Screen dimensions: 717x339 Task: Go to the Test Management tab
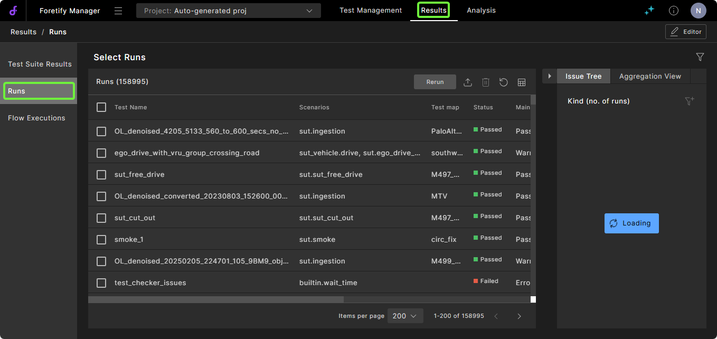tap(371, 11)
